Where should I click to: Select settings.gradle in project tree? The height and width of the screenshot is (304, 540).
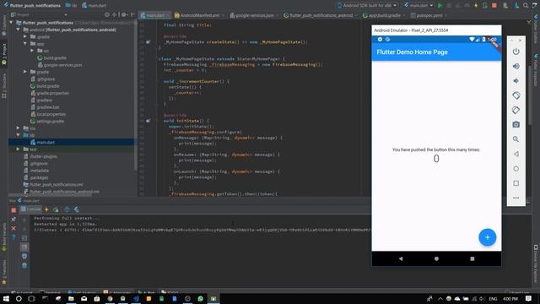point(47,122)
